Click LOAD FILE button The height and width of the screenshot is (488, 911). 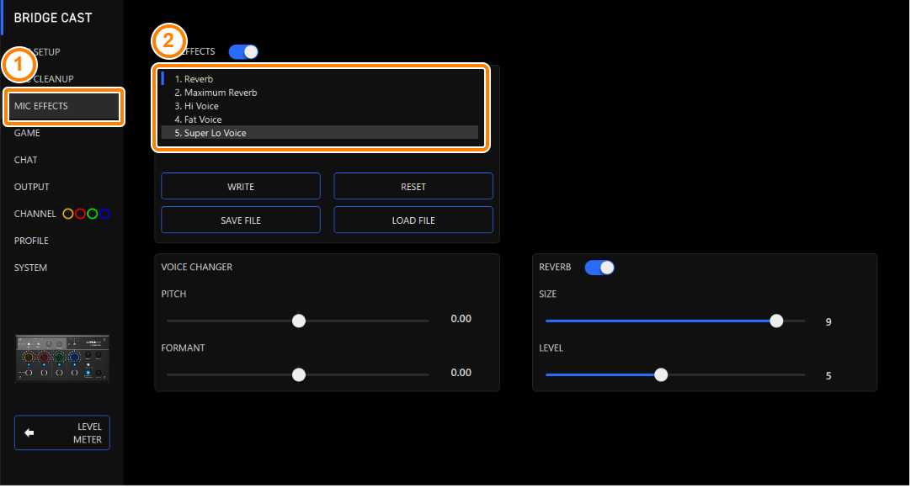pos(413,220)
